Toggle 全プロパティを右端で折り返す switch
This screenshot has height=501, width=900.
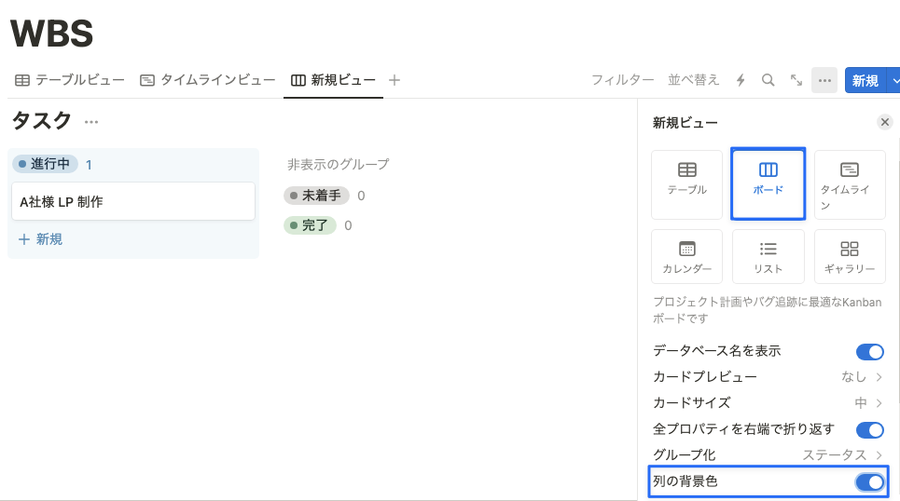coord(869,430)
